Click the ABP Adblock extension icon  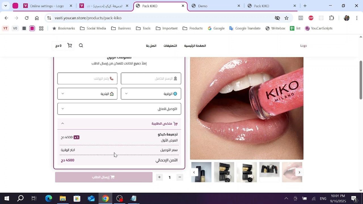pos(311,18)
